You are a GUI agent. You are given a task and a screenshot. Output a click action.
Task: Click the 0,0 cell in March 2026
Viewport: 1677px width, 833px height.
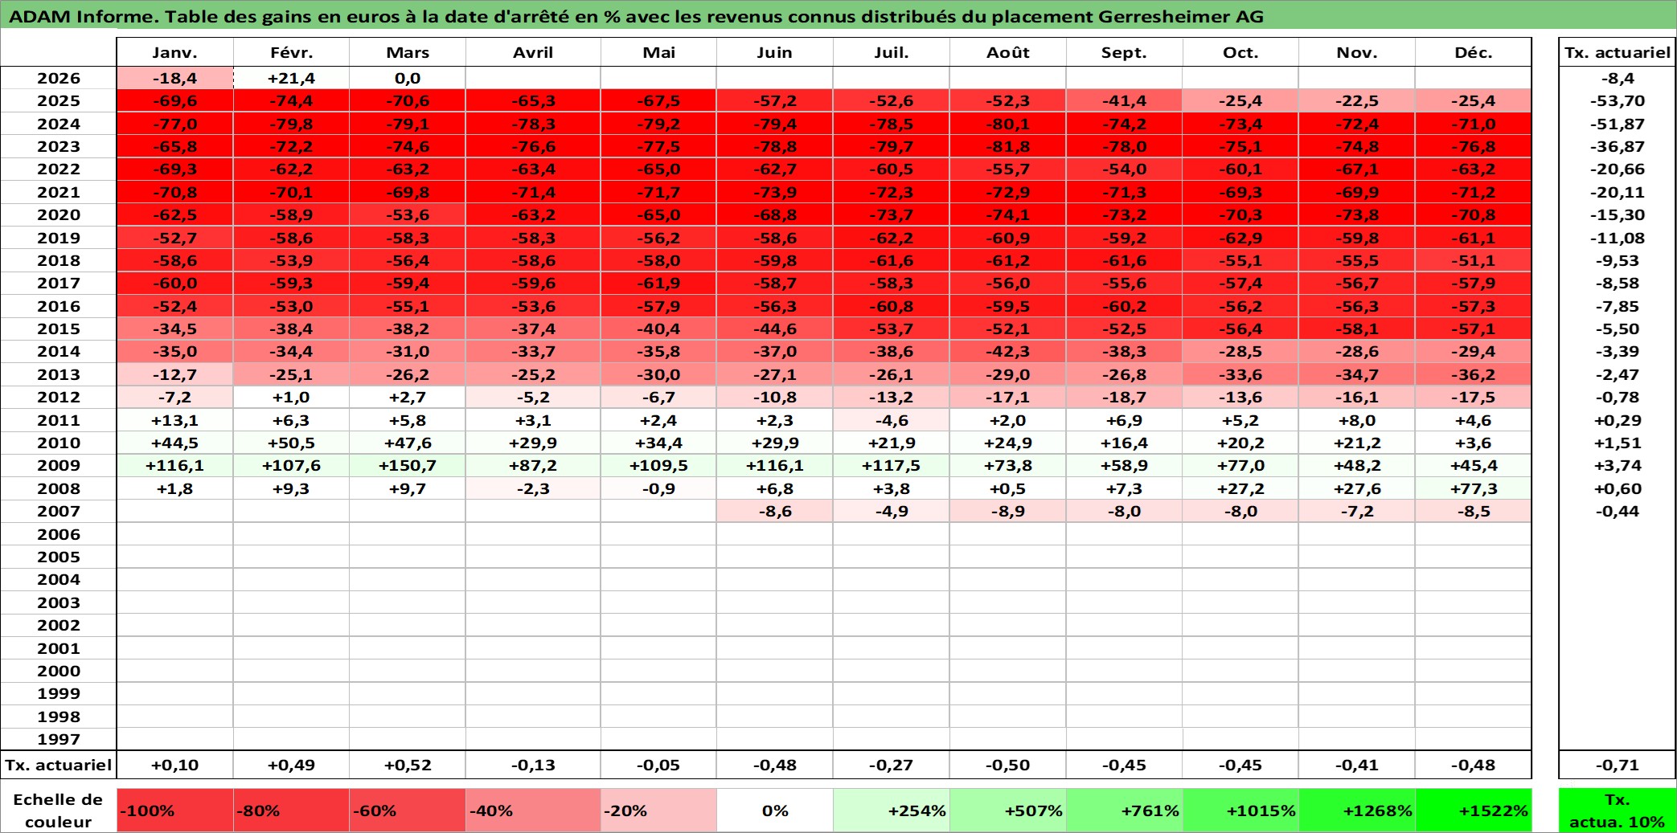(408, 78)
